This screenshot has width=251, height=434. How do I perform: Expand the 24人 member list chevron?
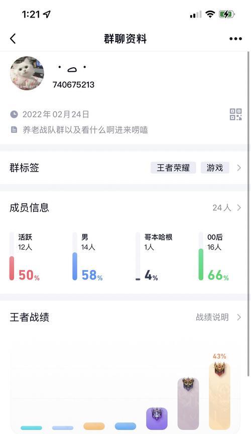point(239,208)
